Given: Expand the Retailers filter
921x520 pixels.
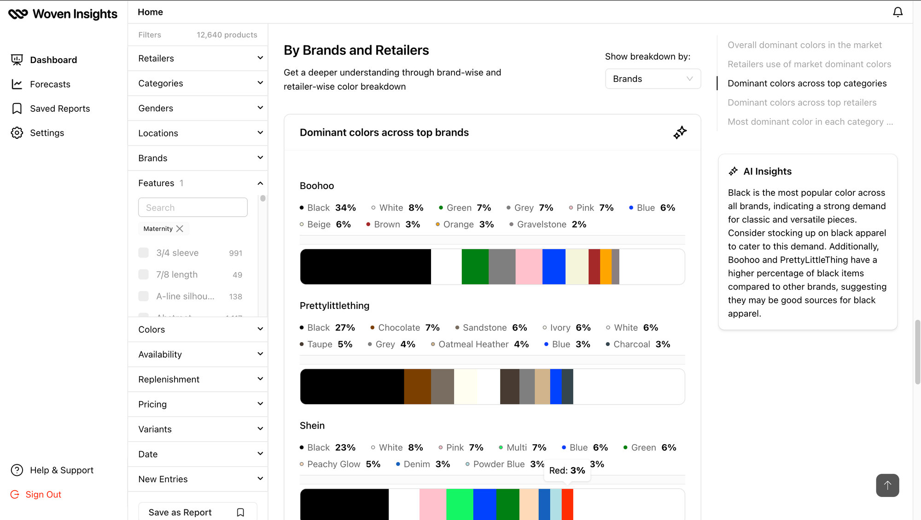Looking at the screenshot, I should [198, 58].
